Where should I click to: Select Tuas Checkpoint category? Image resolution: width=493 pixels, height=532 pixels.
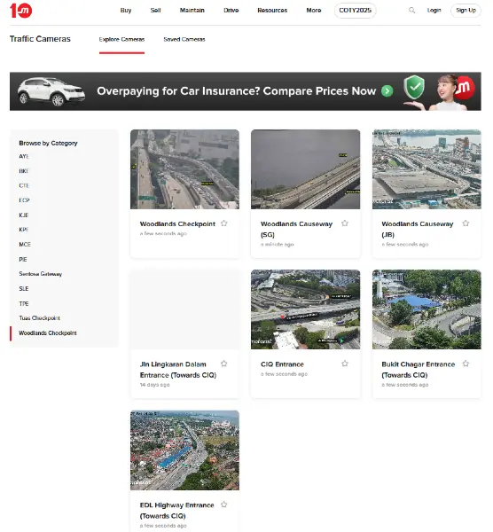(39, 318)
